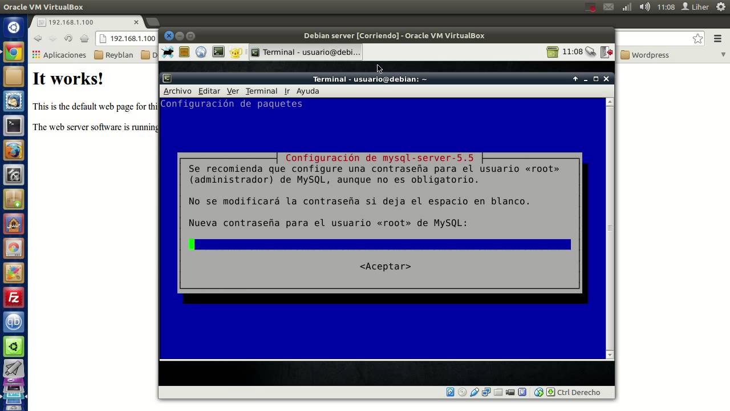
Task: Click terminal scrollbar down arrow
Action: [x=610, y=354]
